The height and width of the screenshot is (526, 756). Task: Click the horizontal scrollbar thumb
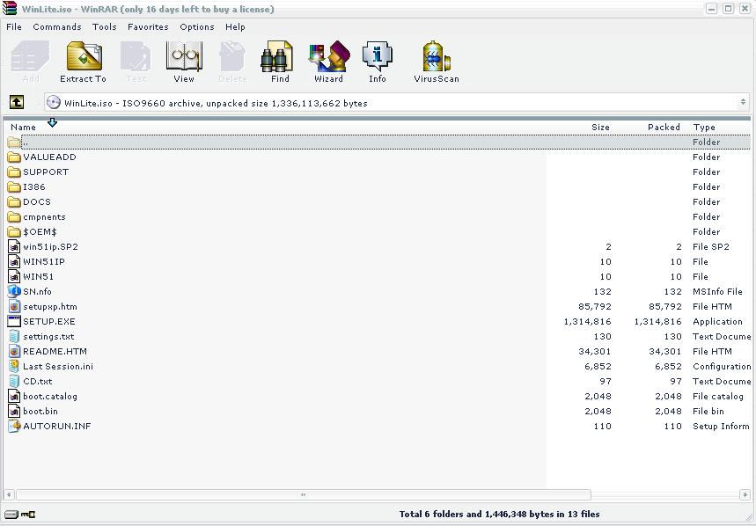click(x=304, y=494)
